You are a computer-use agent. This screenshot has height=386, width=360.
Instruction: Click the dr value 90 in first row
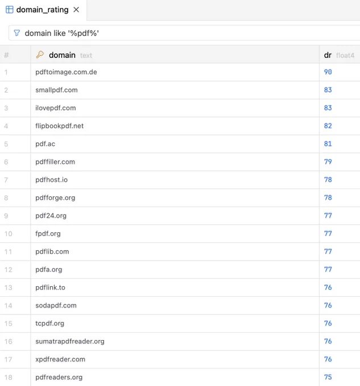tap(328, 72)
